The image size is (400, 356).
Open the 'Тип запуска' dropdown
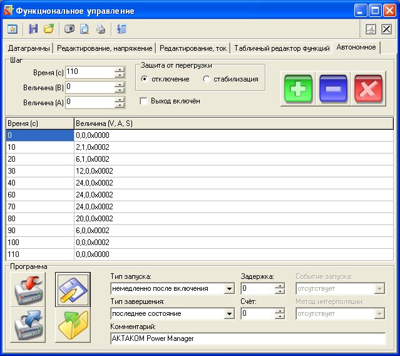coord(229,288)
